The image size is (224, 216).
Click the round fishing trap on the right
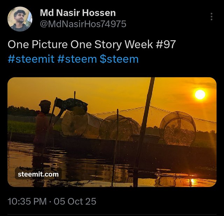pyautogui.click(x=178, y=128)
